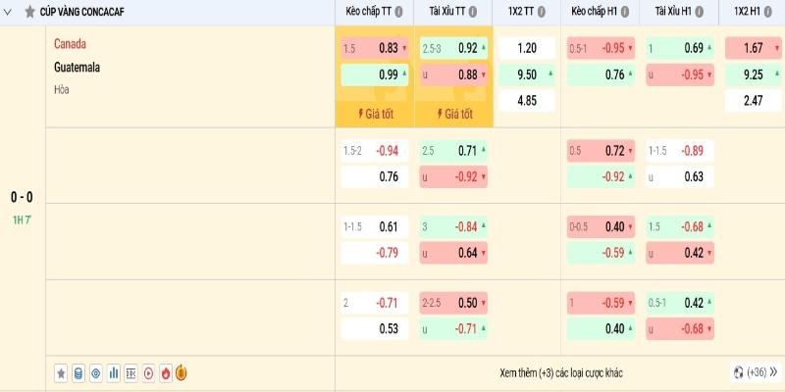Select the Tài Xỉu TT column header
785x392 pixels.
tap(446, 12)
